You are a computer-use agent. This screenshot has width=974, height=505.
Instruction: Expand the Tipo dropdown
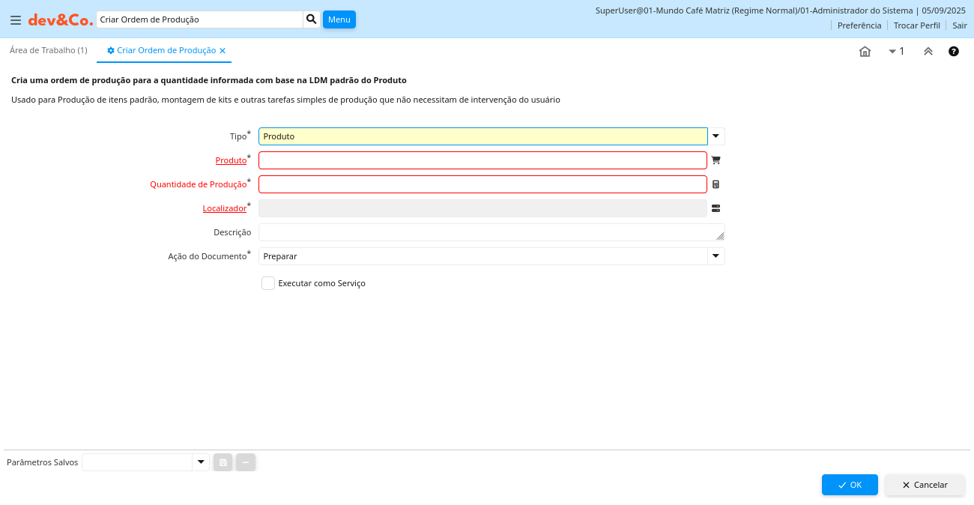point(716,136)
